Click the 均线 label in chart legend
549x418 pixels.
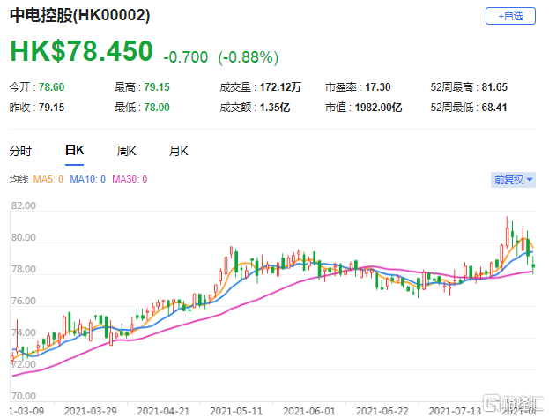click(x=19, y=180)
